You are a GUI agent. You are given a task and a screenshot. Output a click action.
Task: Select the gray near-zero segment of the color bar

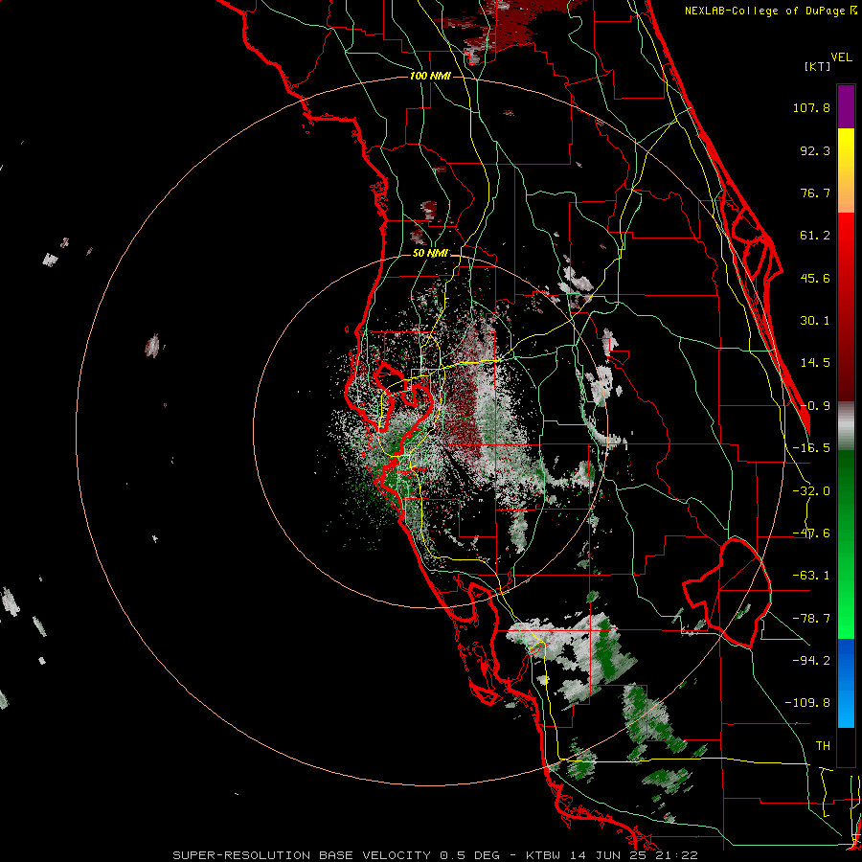click(x=846, y=426)
